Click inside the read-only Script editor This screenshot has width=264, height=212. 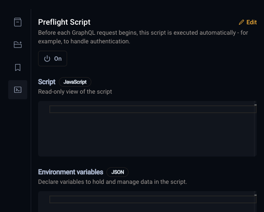coord(147,130)
